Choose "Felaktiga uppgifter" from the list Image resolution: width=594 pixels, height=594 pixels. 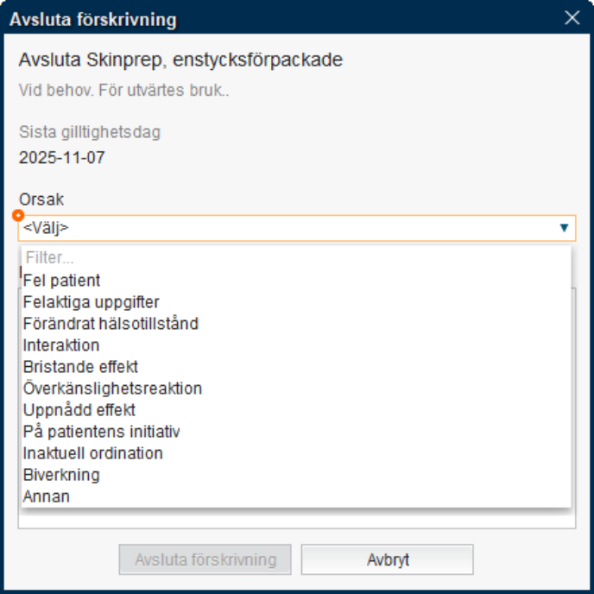[92, 302]
